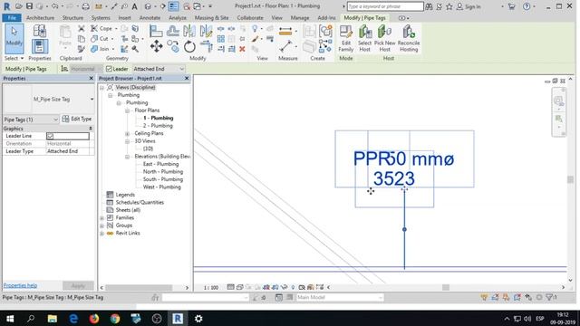The height and width of the screenshot is (326, 580).
Task: Switch to the Annotate ribbon tab
Action: 150,18
